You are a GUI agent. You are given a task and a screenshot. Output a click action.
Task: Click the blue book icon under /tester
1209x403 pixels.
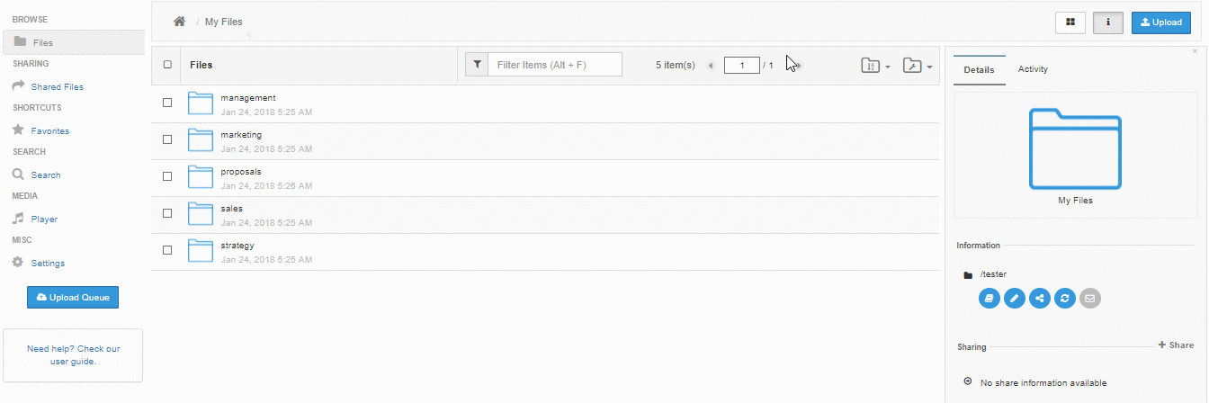[990, 298]
